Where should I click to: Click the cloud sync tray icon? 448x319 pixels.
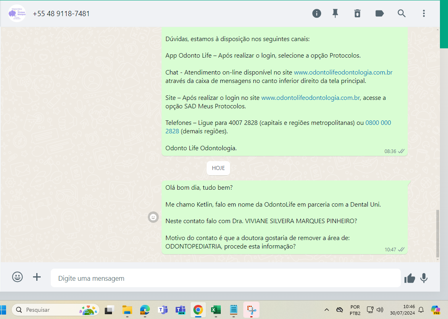[340, 310]
